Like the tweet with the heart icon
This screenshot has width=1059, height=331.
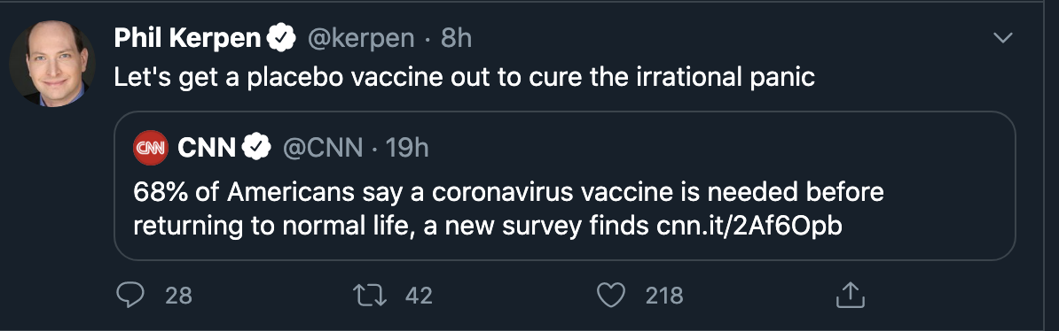pos(612,296)
